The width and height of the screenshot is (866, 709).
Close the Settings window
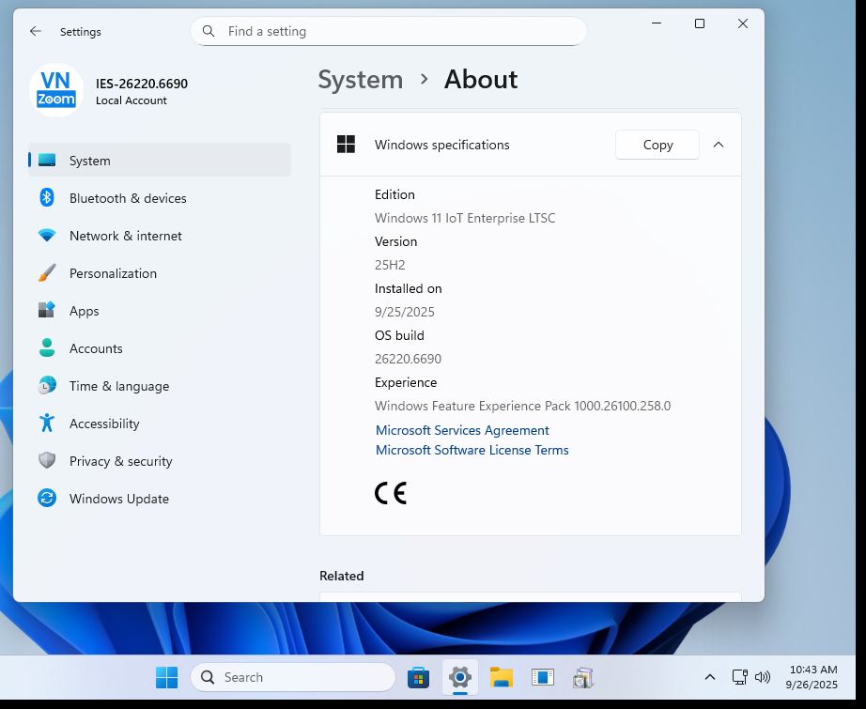[x=743, y=23]
